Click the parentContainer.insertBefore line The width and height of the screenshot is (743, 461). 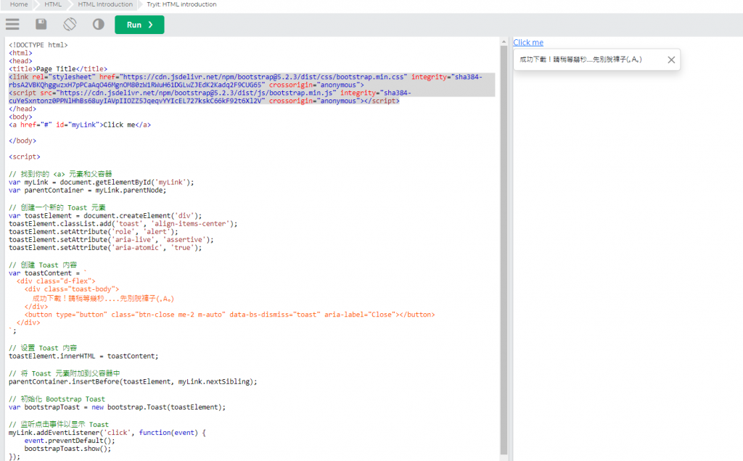(x=133, y=382)
